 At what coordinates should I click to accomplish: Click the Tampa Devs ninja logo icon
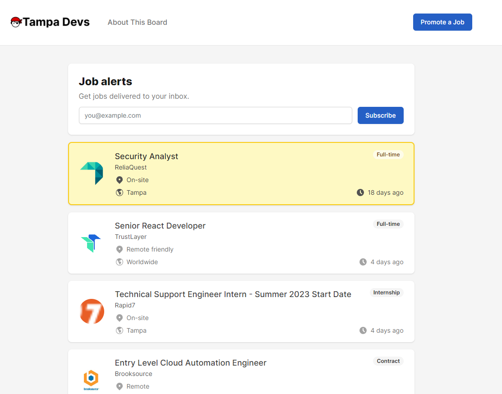(x=16, y=22)
